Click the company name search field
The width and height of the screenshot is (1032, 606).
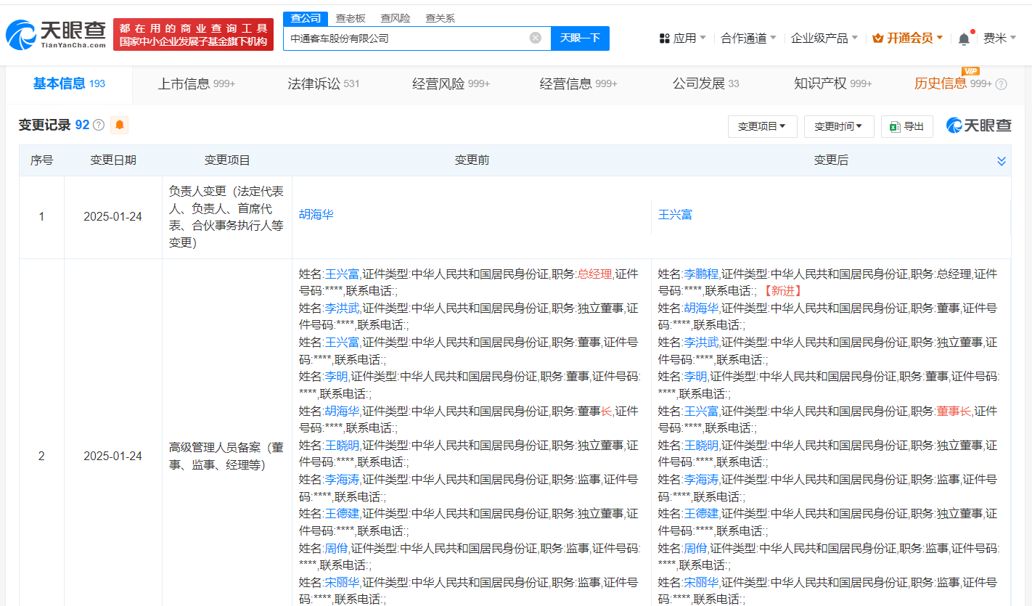pyautogui.click(x=406, y=38)
